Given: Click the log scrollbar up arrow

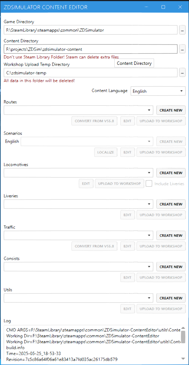Looking at the screenshot, I should pos(183,328).
